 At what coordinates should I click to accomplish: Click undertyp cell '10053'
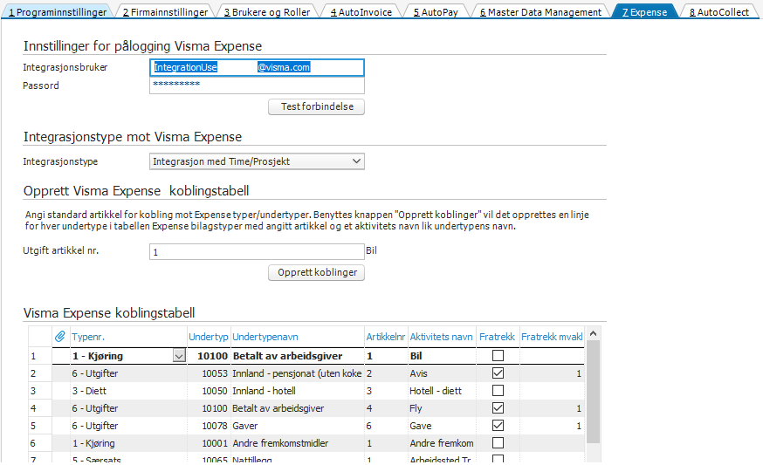click(x=209, y=373)
